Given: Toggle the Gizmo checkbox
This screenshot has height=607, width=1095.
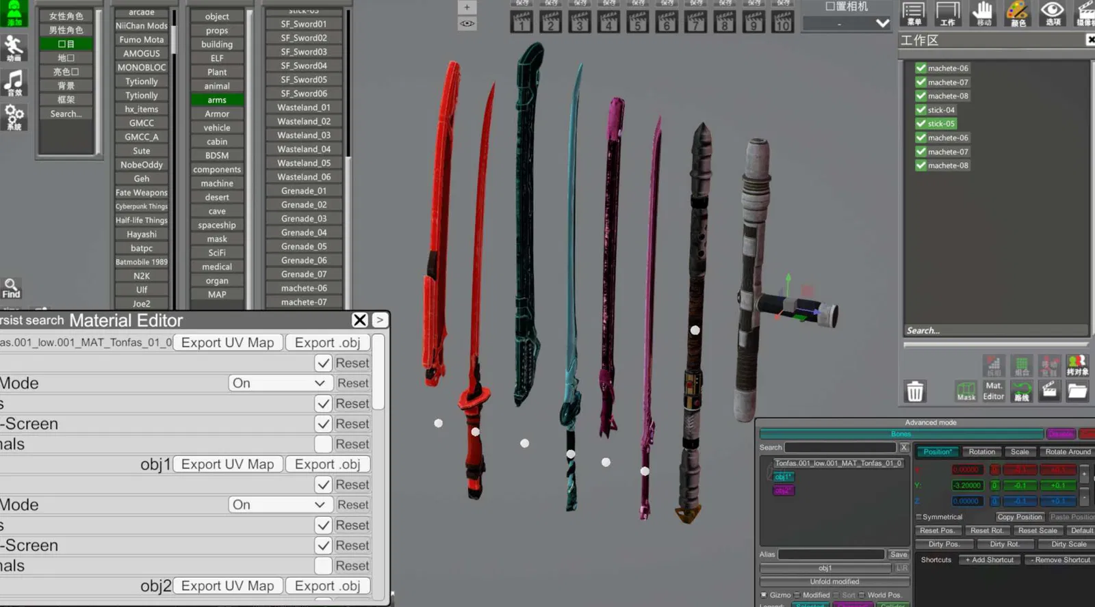Looking at the screenshot, I should click(764, 595).
